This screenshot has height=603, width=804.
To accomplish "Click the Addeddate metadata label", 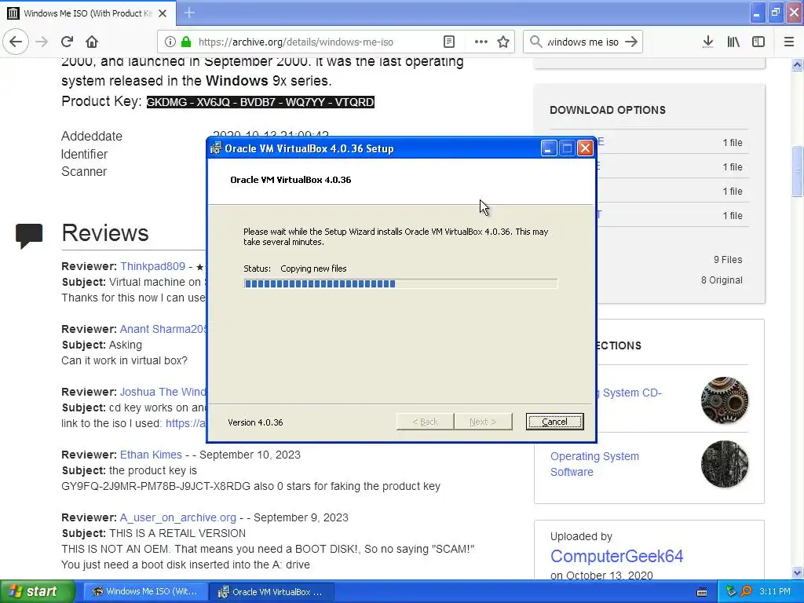I will click(x=92, y=137).
